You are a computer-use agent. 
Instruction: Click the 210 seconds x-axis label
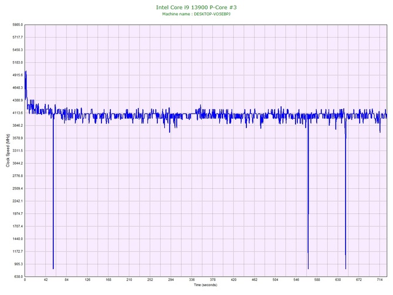point(129,280)
